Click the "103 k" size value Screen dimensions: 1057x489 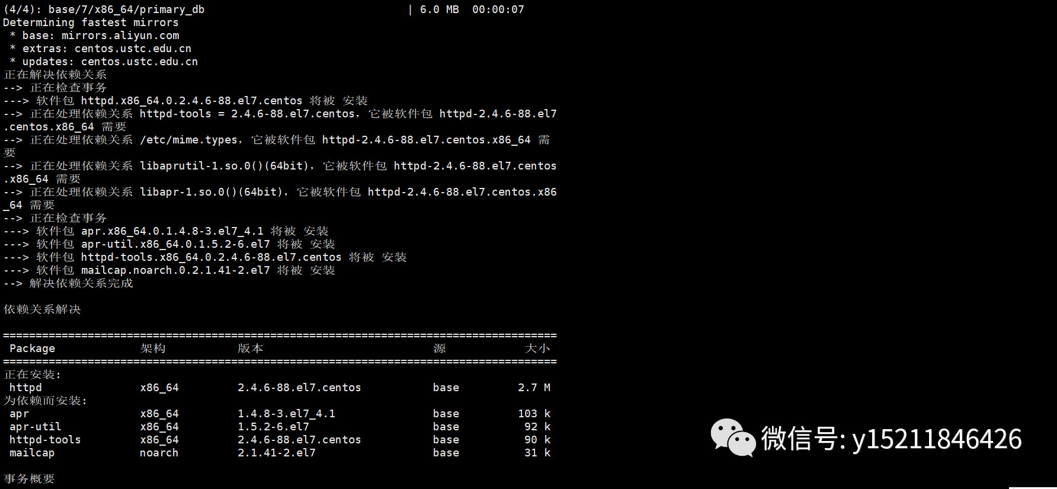[x=534, y=414]
